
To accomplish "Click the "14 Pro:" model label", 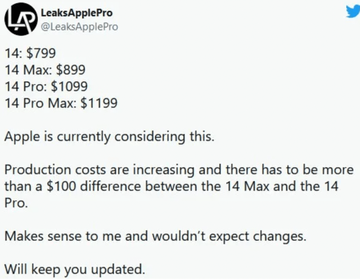I will (x=26, y=86).
